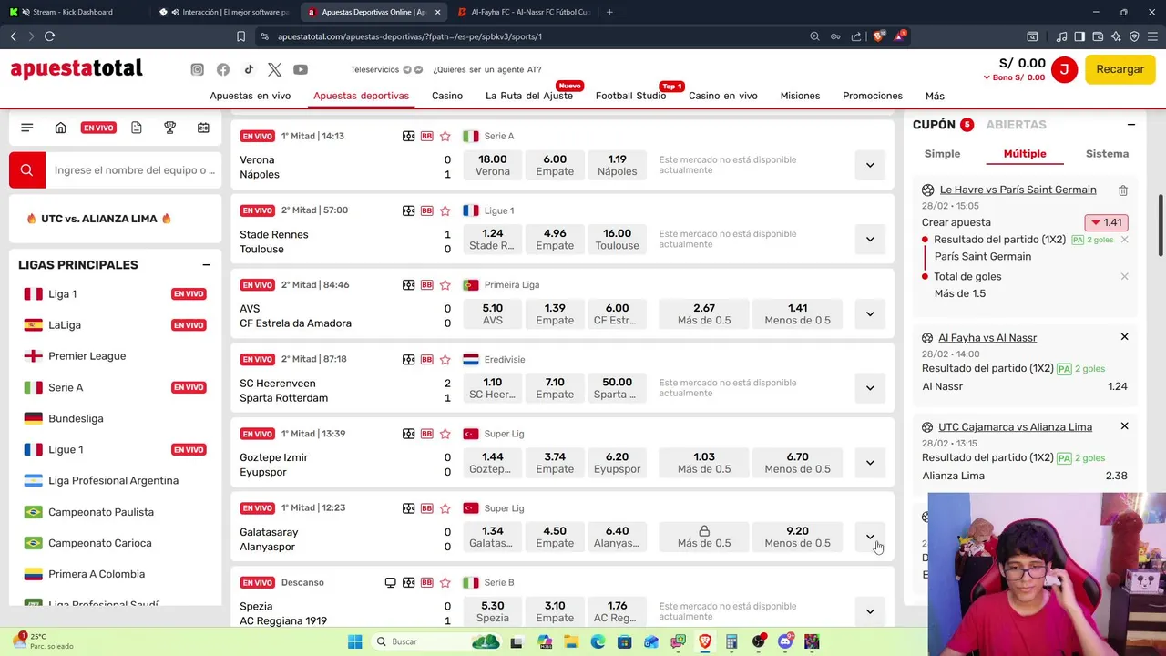Expand markets for AVS vs CF Estrela da Amadora
Image resolution: width=1166 pixels, height=656 pixels.
pyautogui.click(x=870, y=313)
